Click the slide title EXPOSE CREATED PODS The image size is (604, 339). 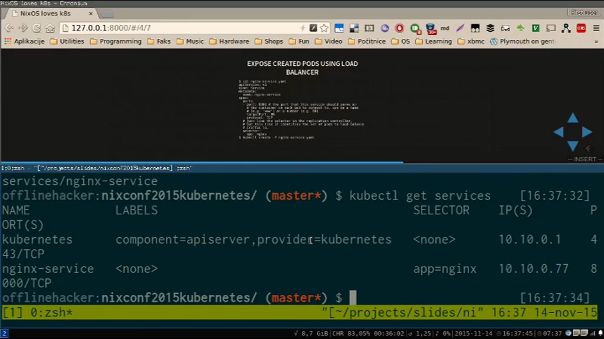point(303,68)
